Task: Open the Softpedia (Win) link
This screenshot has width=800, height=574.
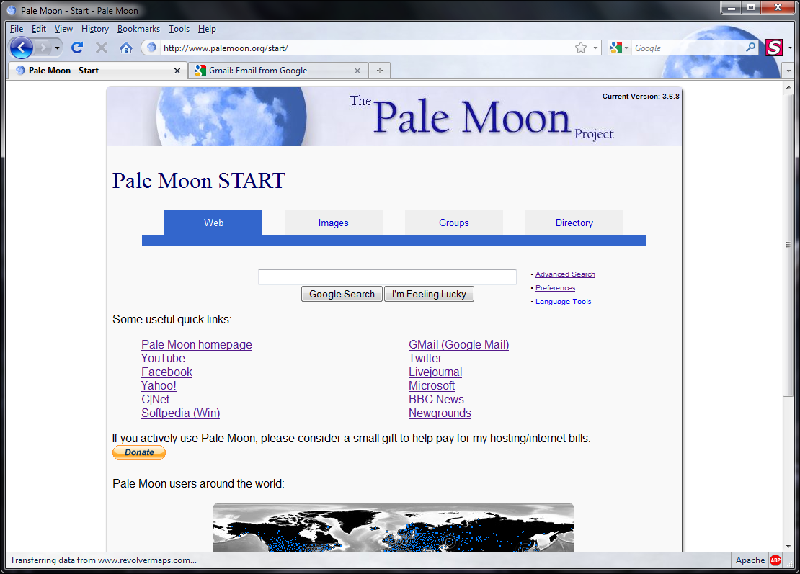Action: [x=181, y=413]
